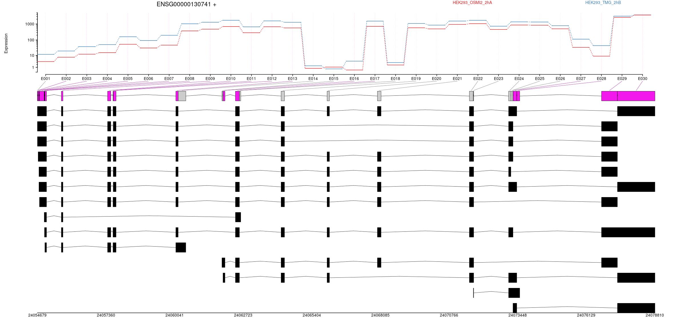
Task: Click exon bin label E028
Action: pyautogui.click(x=601, y=79)
